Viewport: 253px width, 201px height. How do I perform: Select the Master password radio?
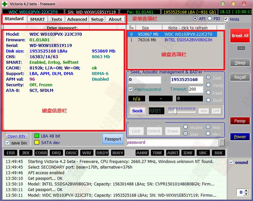[186, 127]
